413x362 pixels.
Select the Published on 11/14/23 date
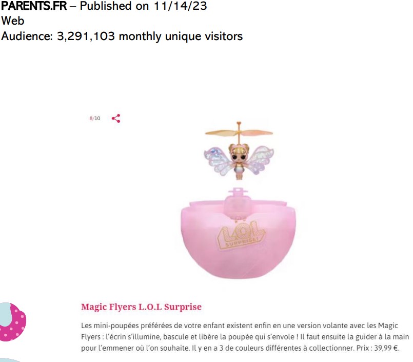pyautogui.click(x=143, y=6)
